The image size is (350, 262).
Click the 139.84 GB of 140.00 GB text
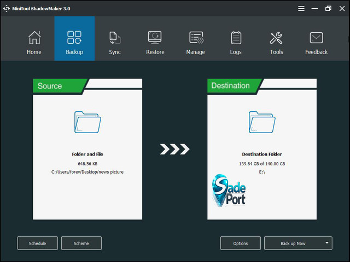click(262, 164)
